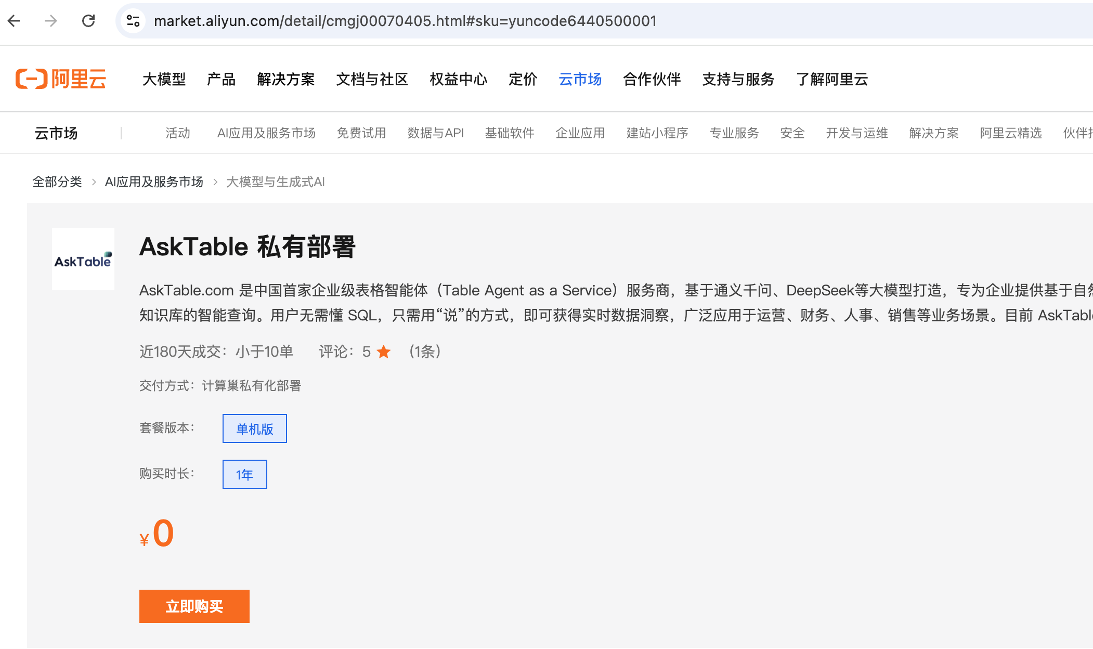
Task: Click the AskTable product logo thumbnail
Action: coord(83,259)
